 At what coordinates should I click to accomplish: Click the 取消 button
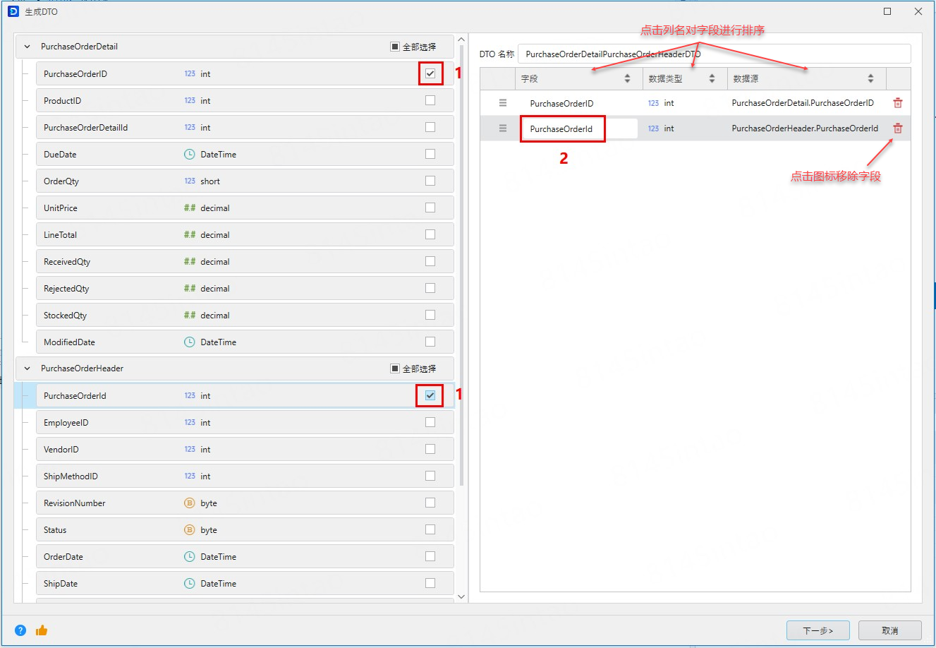(889, 630)
